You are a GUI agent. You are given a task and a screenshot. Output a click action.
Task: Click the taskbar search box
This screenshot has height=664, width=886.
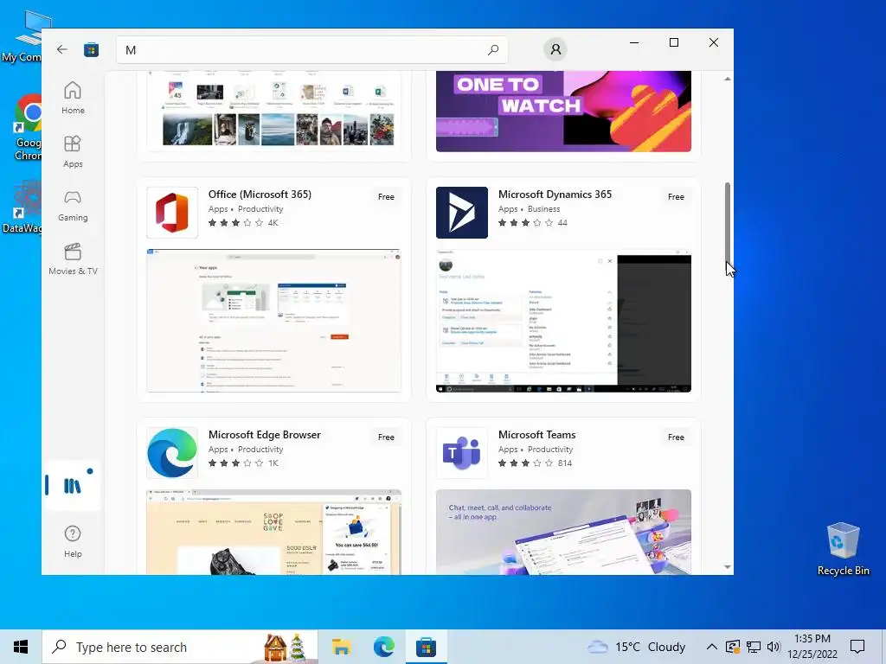click(x=180, y=647)
